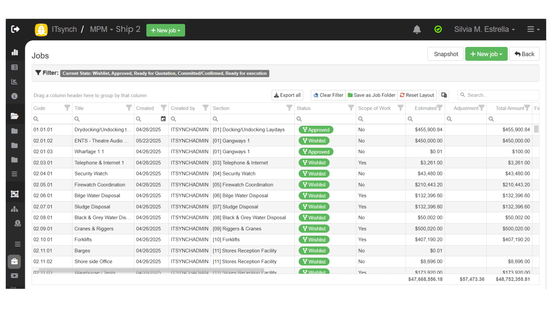Open the bar chart dashboard sidebar icon
The image size is (552, 310).
[14, 52]
